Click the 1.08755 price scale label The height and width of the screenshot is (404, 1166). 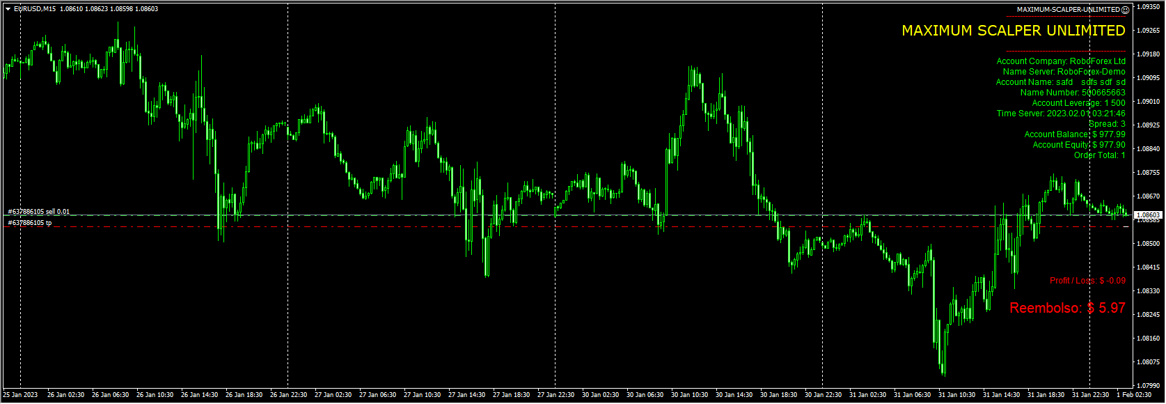(1148, 173)
